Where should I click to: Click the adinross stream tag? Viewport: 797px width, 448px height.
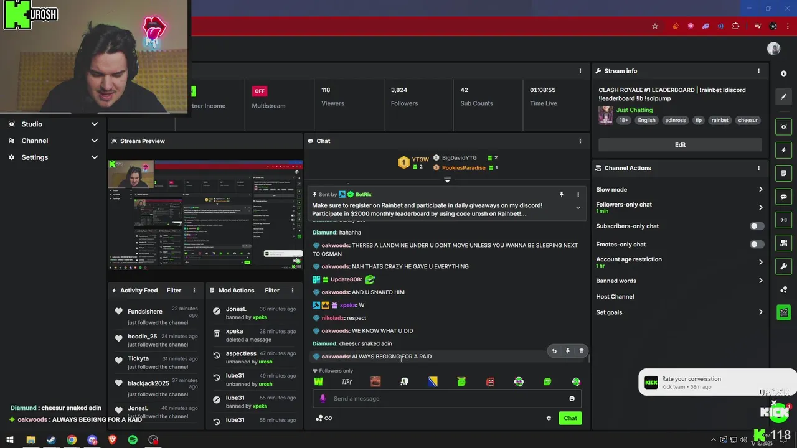675,121
